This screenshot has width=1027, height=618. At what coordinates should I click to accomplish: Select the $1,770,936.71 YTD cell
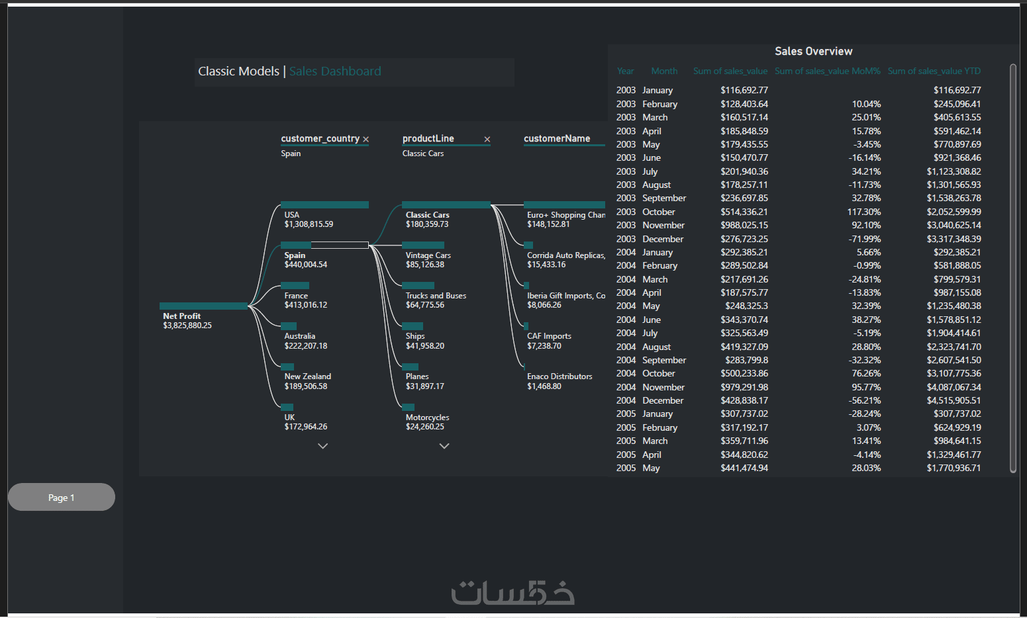[x=954, y=468]
